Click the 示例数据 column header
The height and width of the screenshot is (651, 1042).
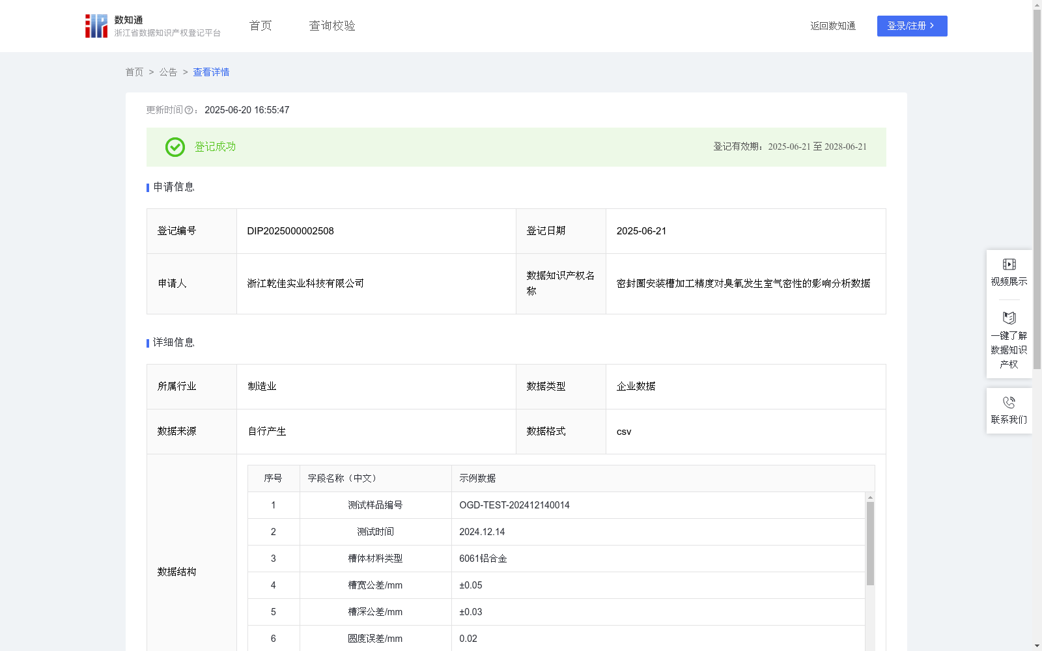[x=477, y=478]
